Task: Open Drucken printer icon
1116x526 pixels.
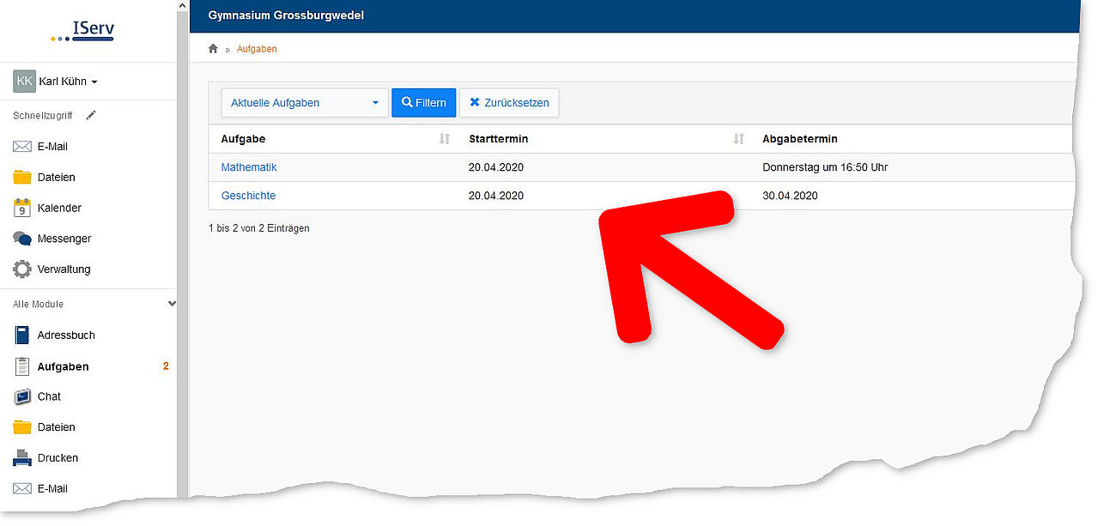Action: [x=22, y=458]
